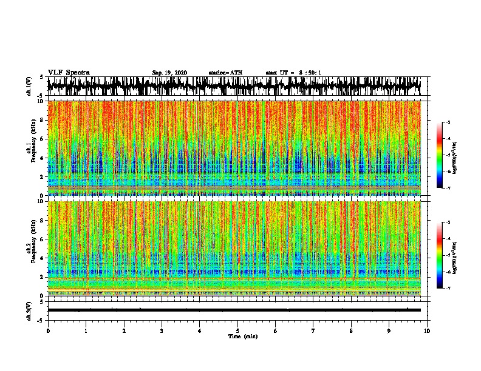Click the ch.3 voltage waveform trace

tap(234, 310)
